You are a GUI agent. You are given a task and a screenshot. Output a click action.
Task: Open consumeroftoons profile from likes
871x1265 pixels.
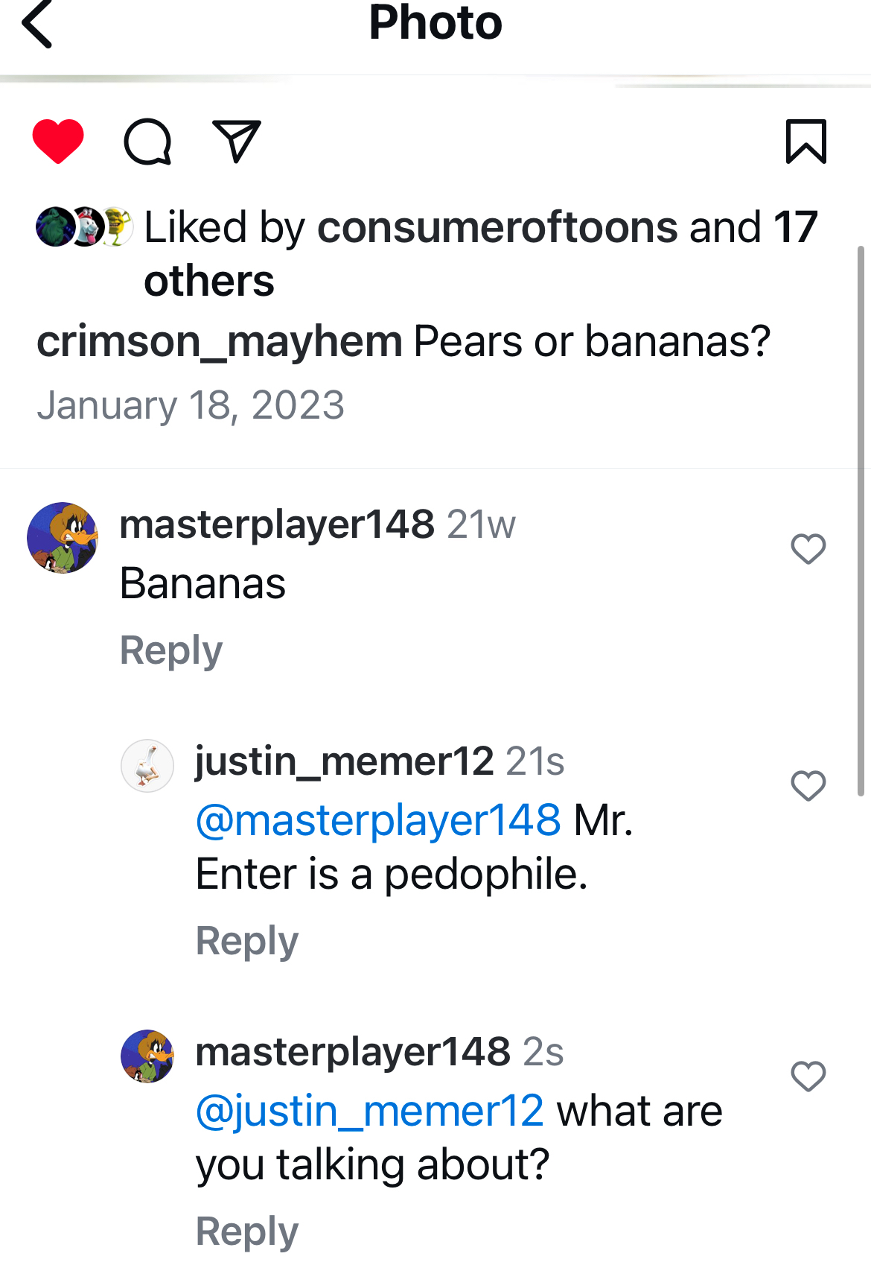coord(497,227)
